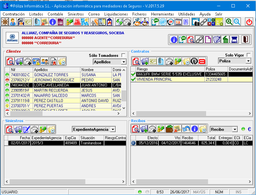The image size is (256, 195).
Task: Open the Ficheros menu
Action: [x=139, y=14]
